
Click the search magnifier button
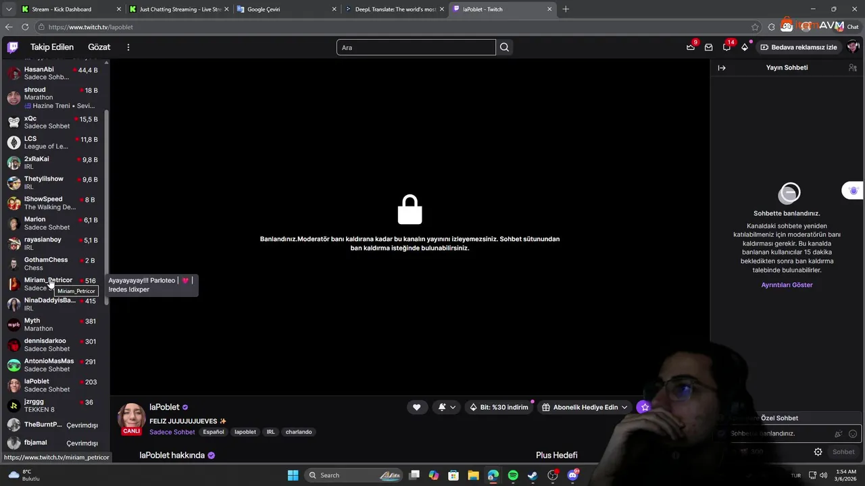pos(504,47)
